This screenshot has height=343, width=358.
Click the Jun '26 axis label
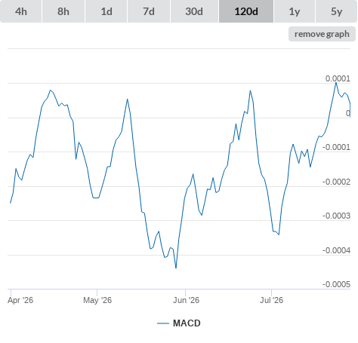pos(186,300)
